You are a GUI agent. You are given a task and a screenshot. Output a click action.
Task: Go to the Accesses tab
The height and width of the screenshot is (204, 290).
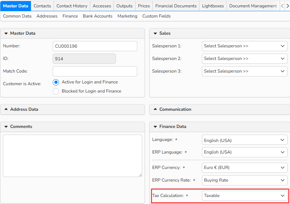[102, 6]
